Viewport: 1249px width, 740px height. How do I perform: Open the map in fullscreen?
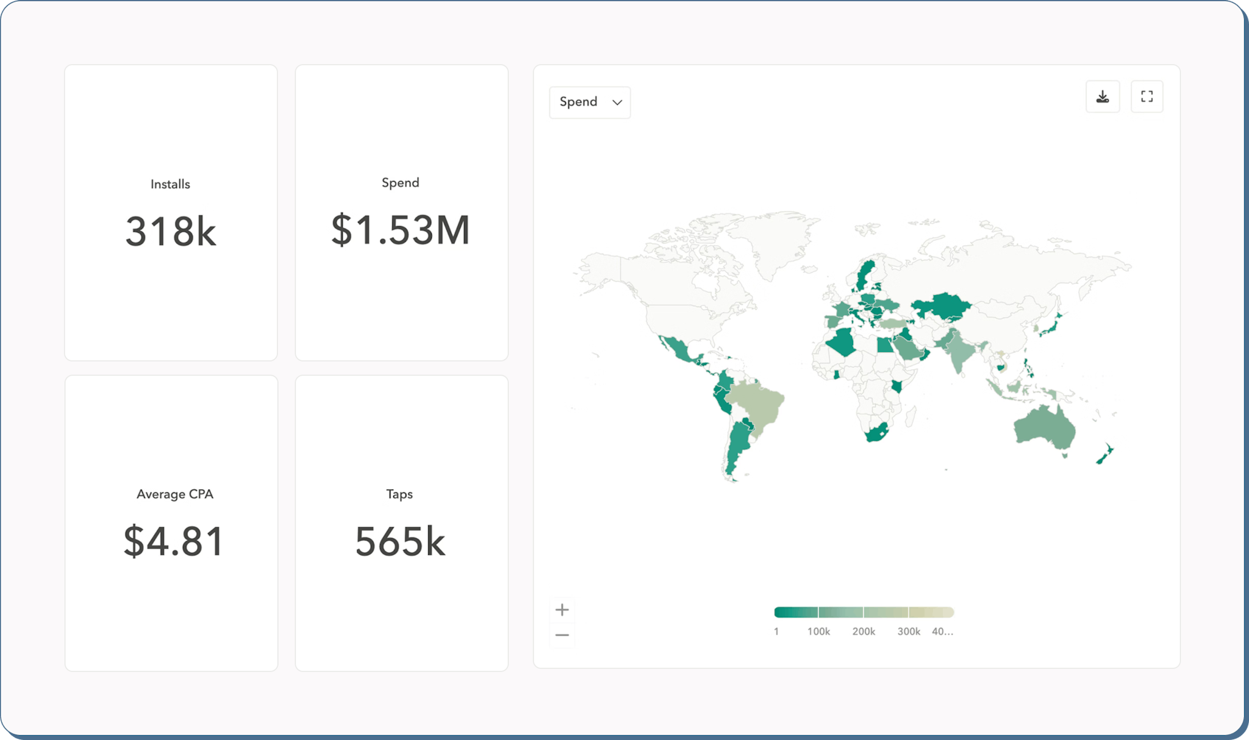click(1147, 97)
